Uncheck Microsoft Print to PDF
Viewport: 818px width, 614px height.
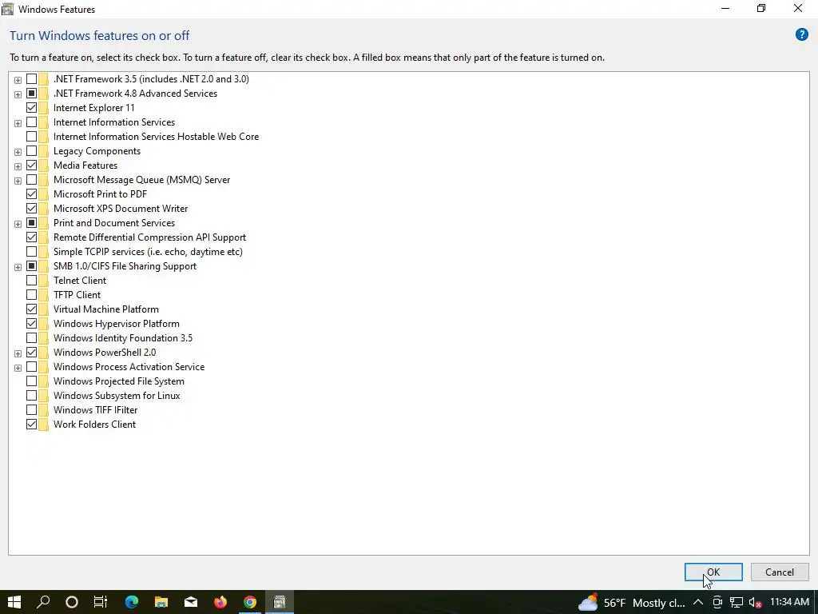31,194
